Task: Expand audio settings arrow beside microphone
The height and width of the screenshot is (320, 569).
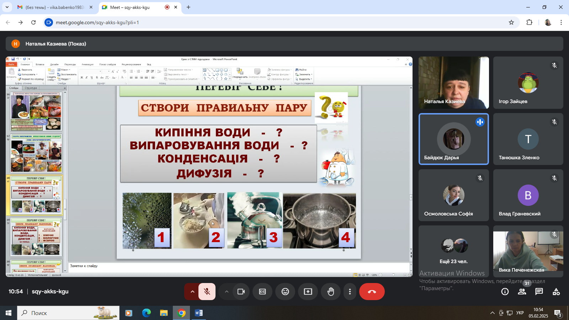Action: pos(192,292)
